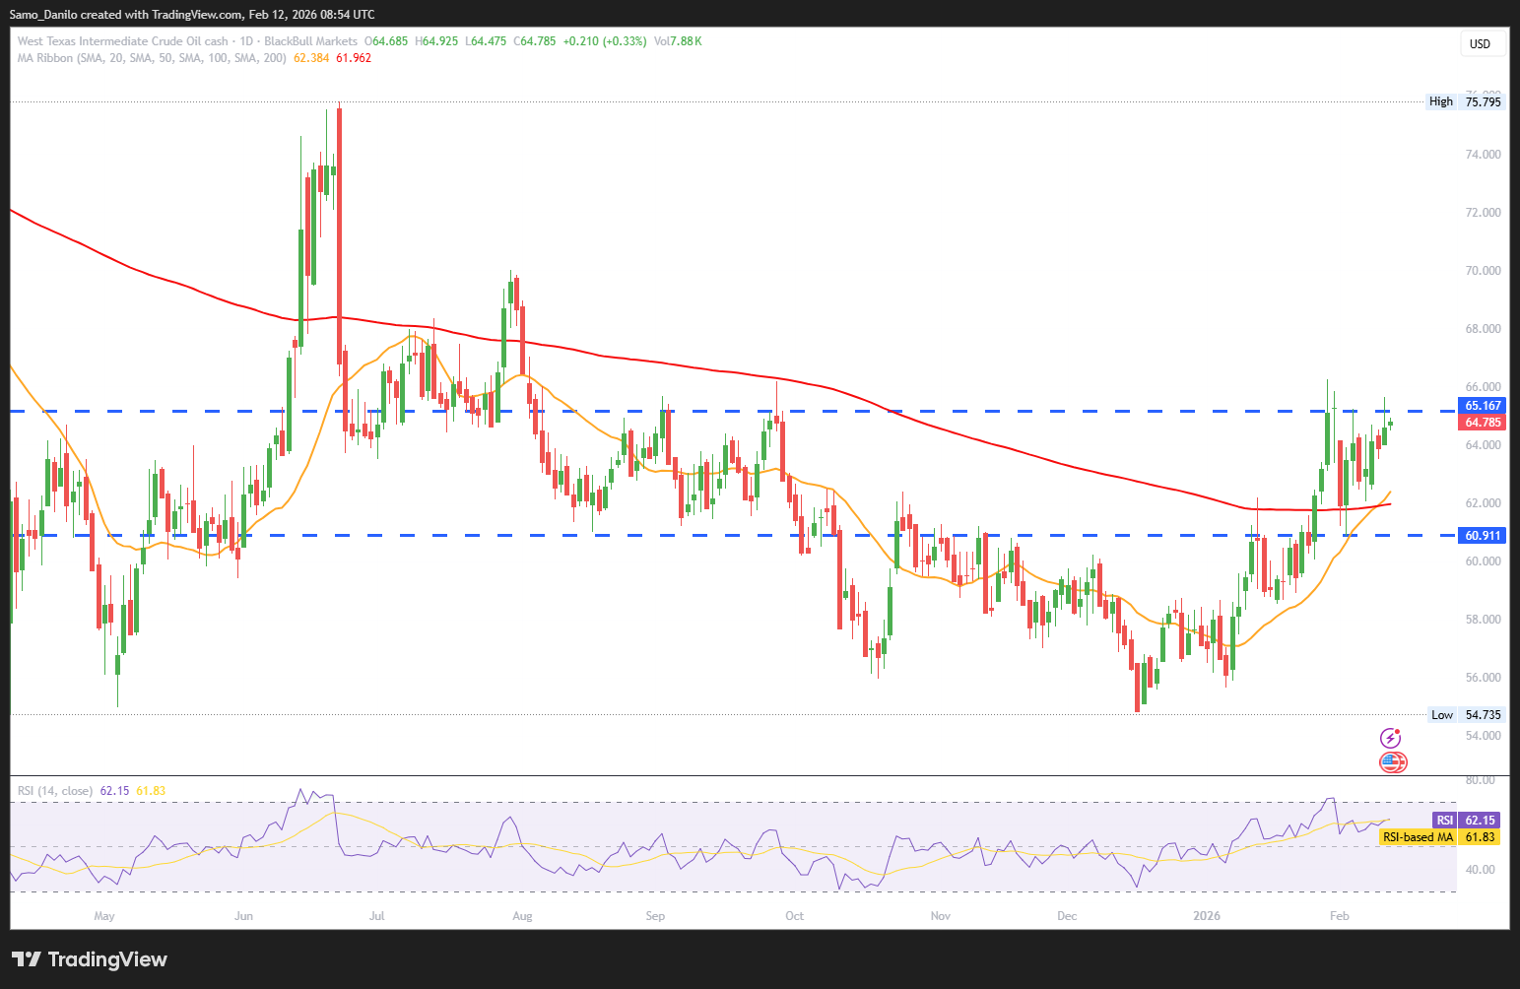Click the blue 60.911 level price tag
The width and height of the screenshot is (1520, 989).
tap(1483, 536)
